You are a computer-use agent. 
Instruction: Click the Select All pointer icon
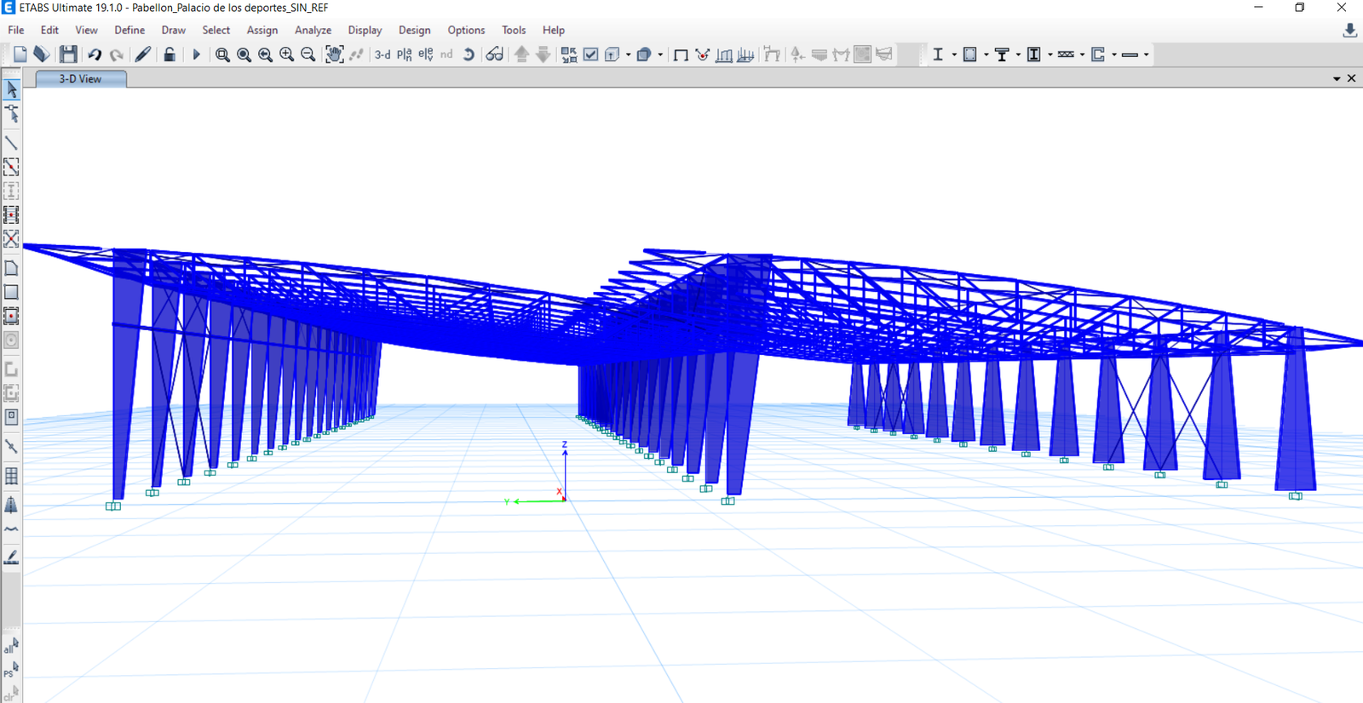(x=11, y=646)
